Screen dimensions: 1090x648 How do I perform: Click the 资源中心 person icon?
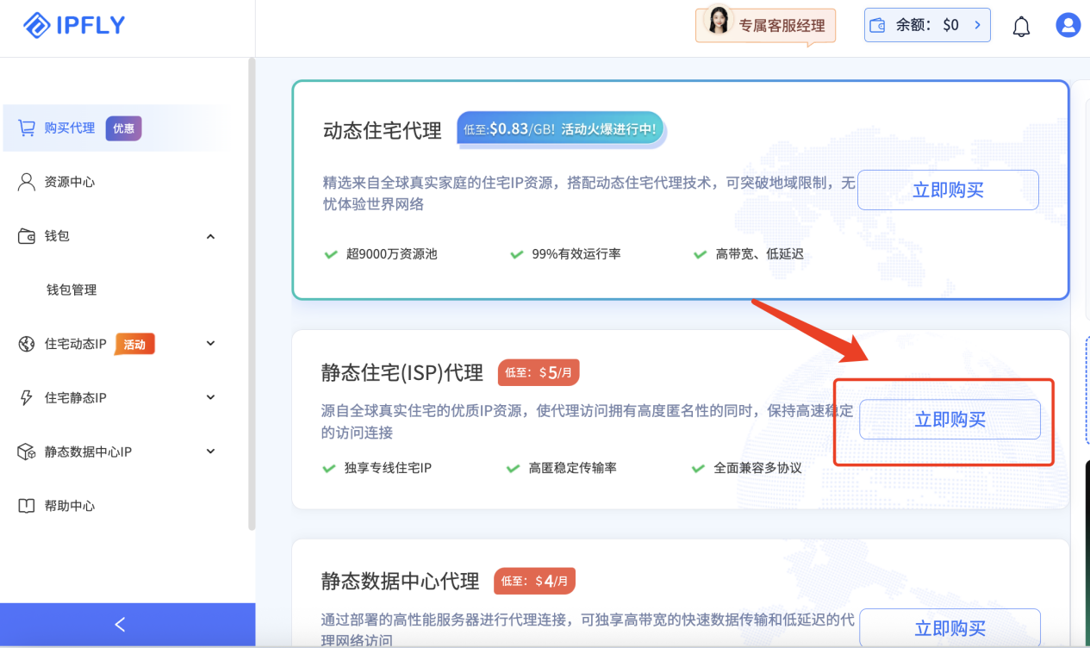27,182
